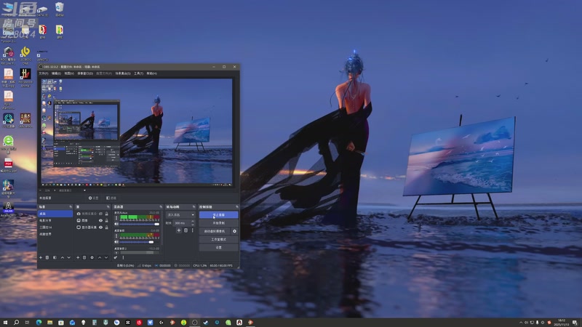Click the highlighted Stop Streaming button
Viewport: 582px width, 327px height.
219,214
